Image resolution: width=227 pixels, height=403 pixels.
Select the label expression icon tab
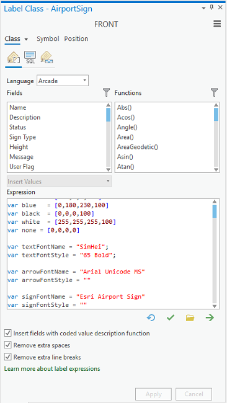point(14,58)
